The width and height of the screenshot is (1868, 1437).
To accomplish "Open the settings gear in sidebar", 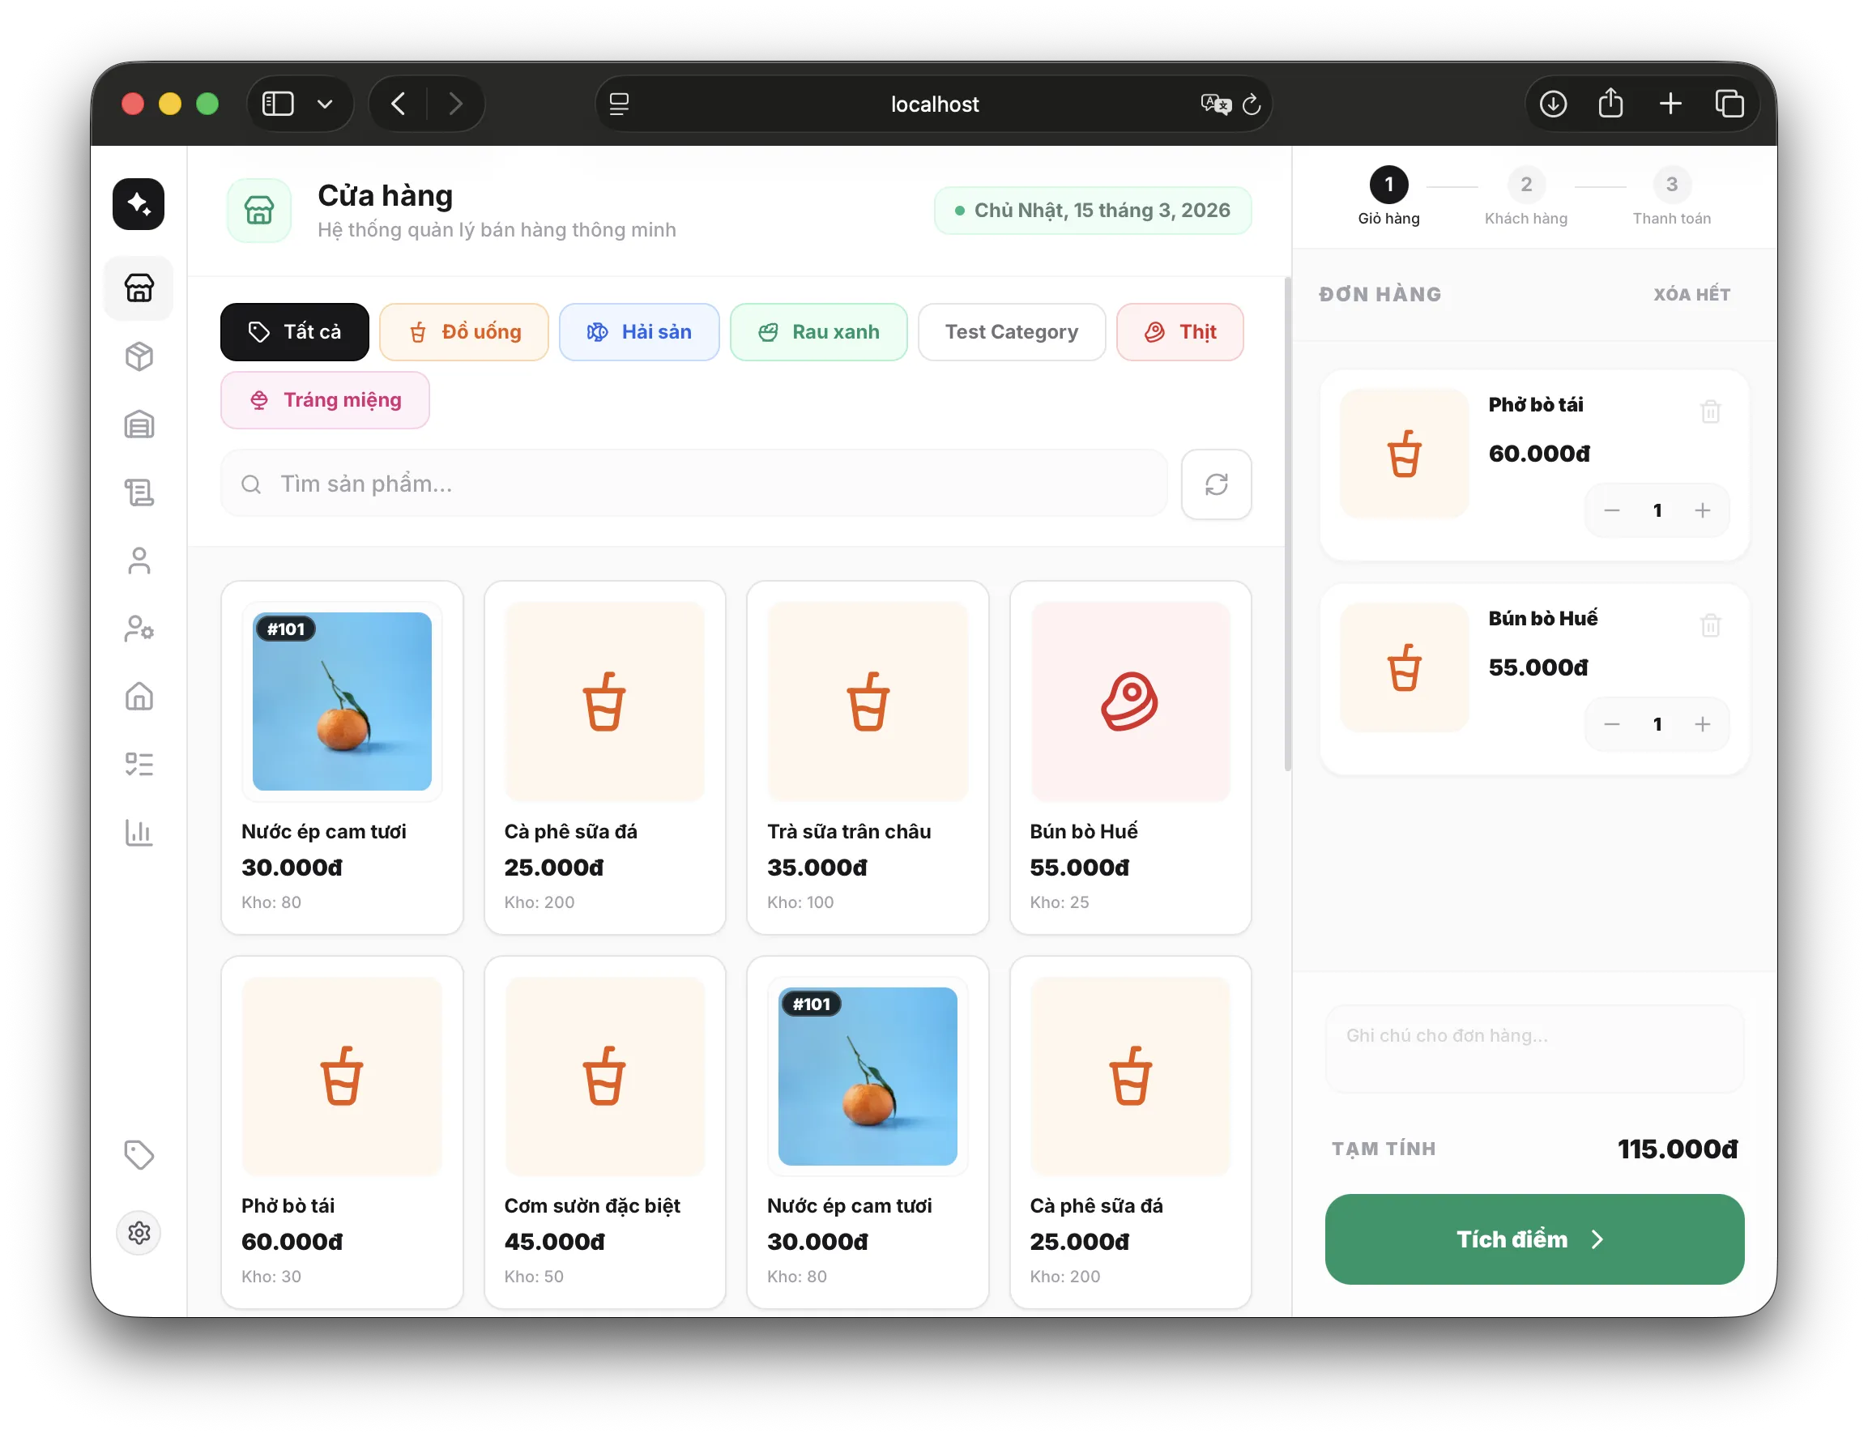I will (139, 1233).
